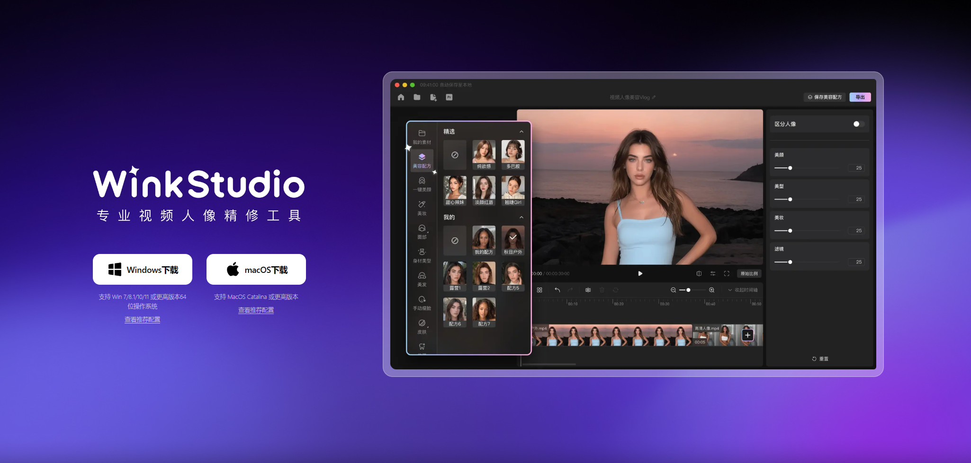The image size is (971, 463).
Task: Apply the 甜心辣妹 preset
Action: (455, 191)
